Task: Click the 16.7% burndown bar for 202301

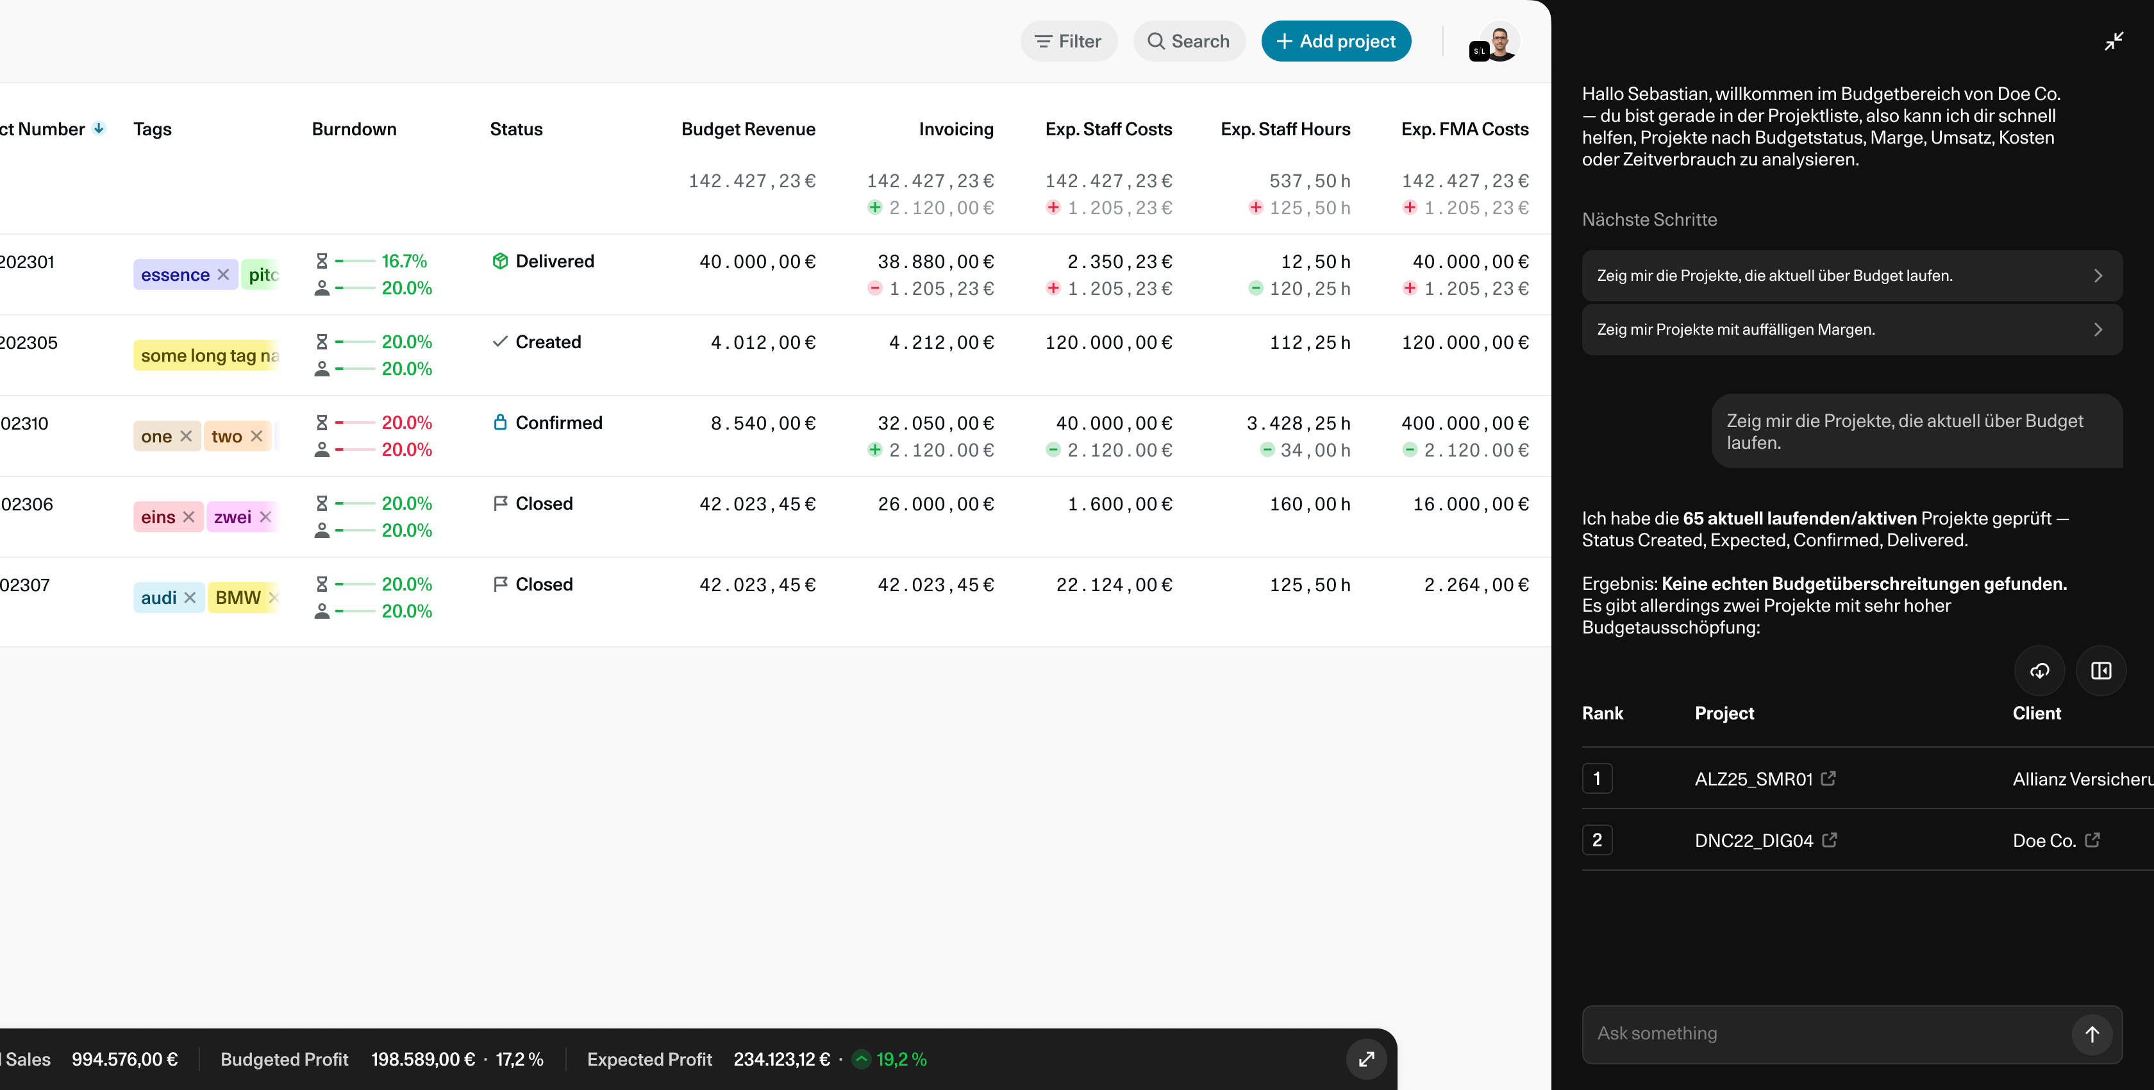Action: click(355, 261)
